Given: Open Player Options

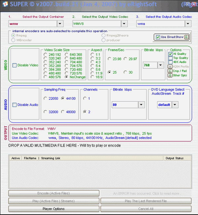Looking at the screenshot, I should click(x=53, y=209).
